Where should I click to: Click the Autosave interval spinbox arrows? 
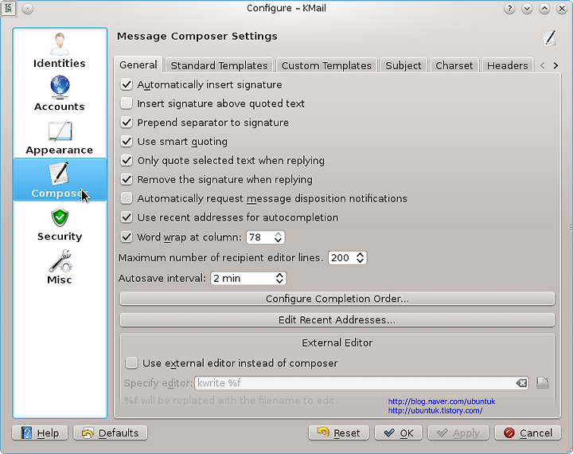point(279,278)
